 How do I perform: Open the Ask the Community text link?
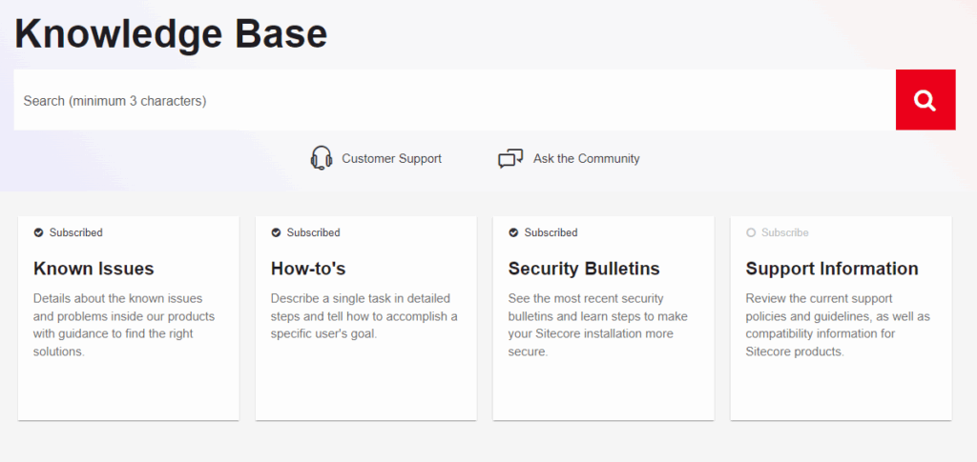click(586, 159)
